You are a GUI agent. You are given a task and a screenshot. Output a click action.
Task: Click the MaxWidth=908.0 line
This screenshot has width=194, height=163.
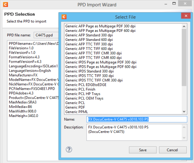pyautogui.click(x=23, y=111)
